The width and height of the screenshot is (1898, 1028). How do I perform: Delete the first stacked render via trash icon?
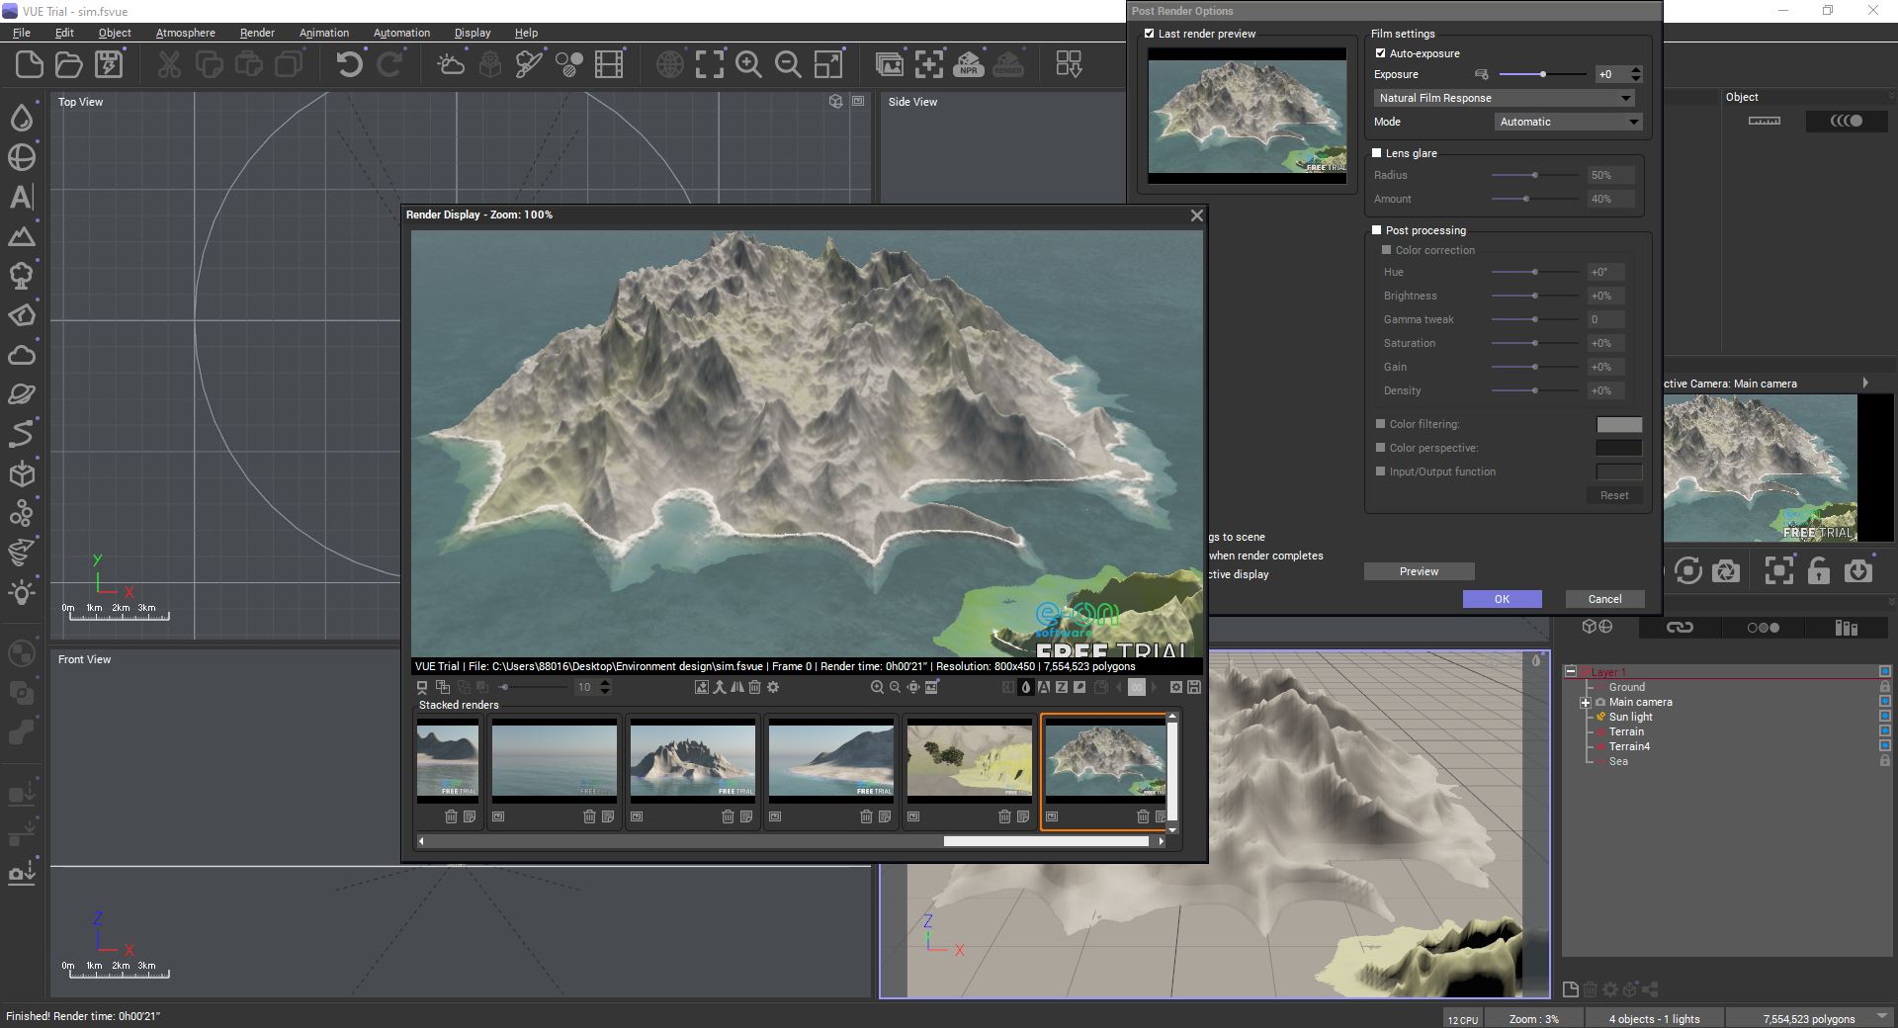[451, 816]
